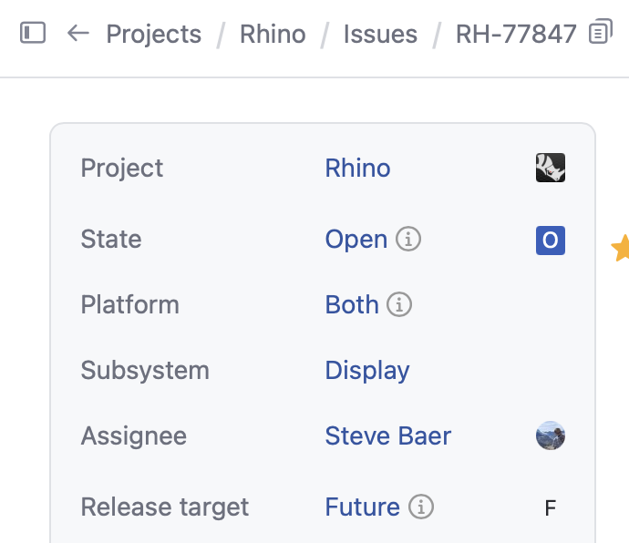
Task: Click the back arrow icon
Action: 77,33
